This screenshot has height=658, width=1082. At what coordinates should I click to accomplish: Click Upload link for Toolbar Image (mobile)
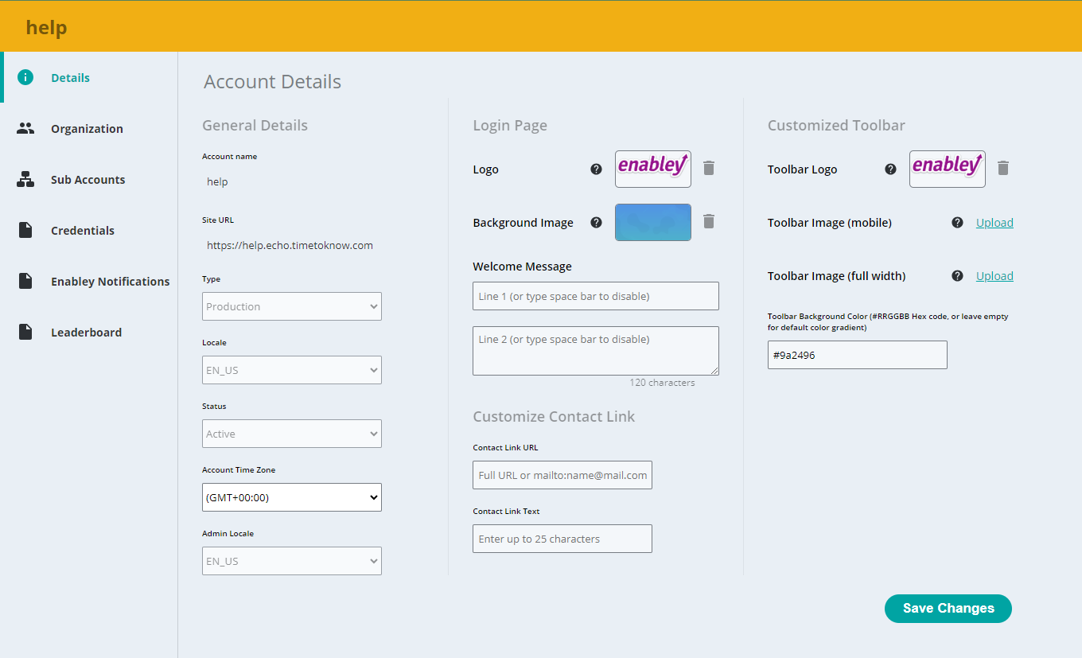[994, 223]
